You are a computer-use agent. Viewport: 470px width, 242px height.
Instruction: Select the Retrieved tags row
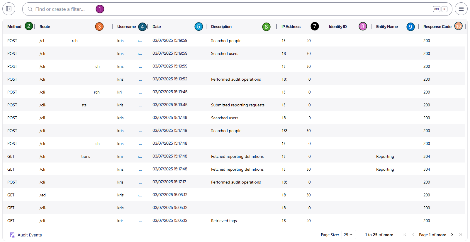(x=224, y=221)
